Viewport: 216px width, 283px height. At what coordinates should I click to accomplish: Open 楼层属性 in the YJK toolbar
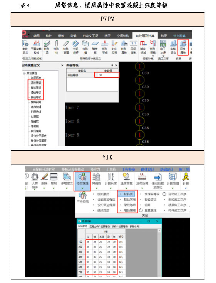point(82,181)
